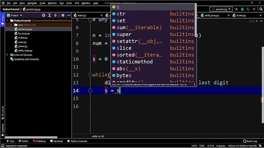The height and width of the screenshot is (148, 264).
Task: Open the Structure side tool tab
Action: point(2,112)
